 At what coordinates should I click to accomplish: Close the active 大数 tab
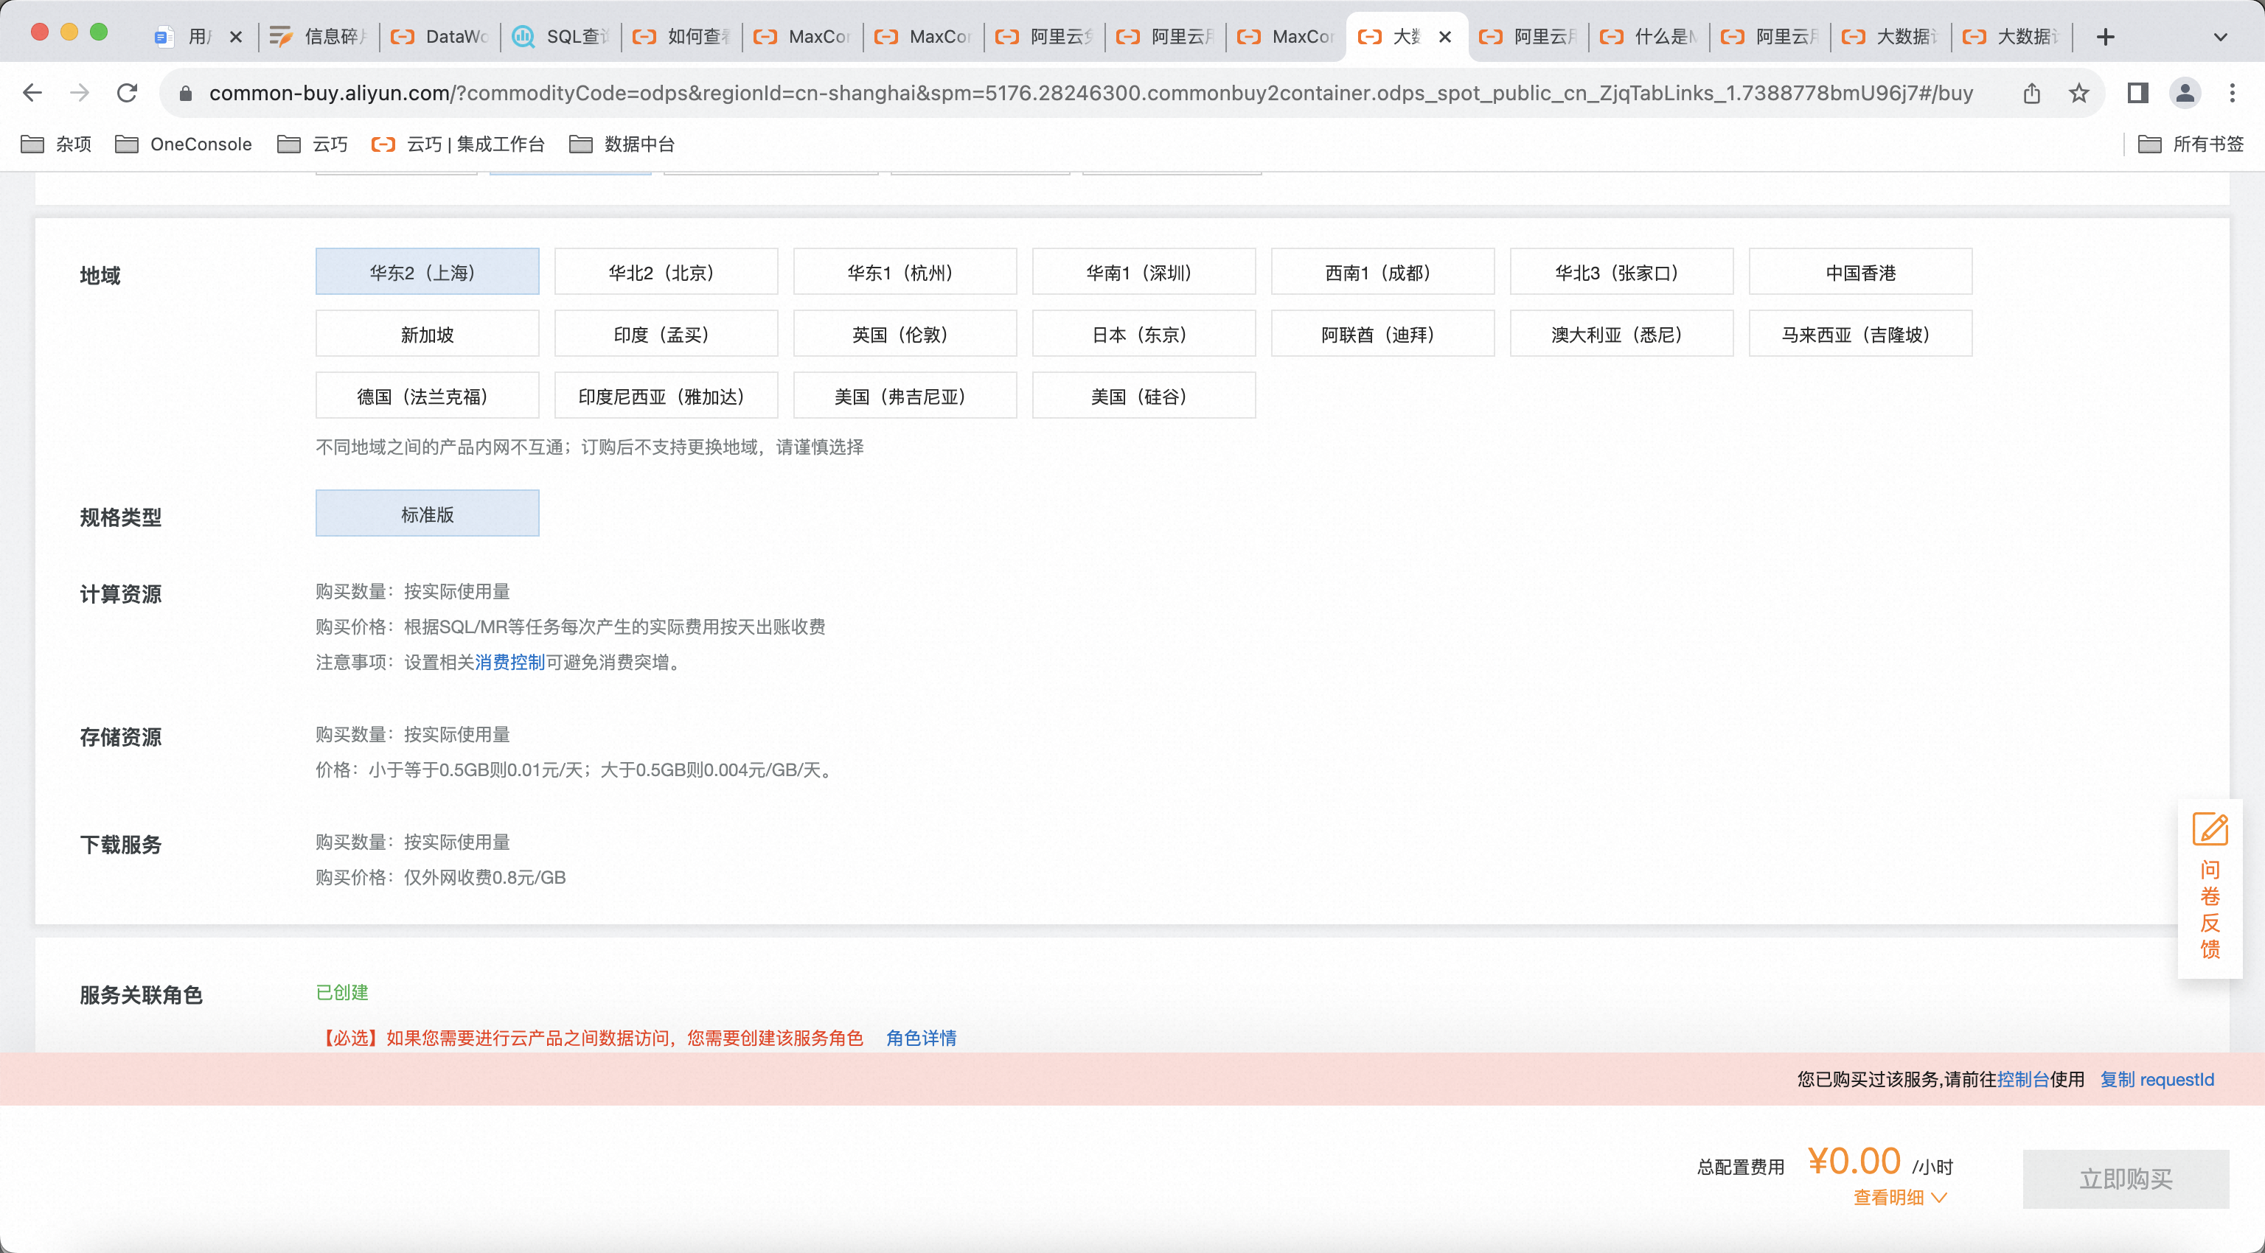(1444, 36)
